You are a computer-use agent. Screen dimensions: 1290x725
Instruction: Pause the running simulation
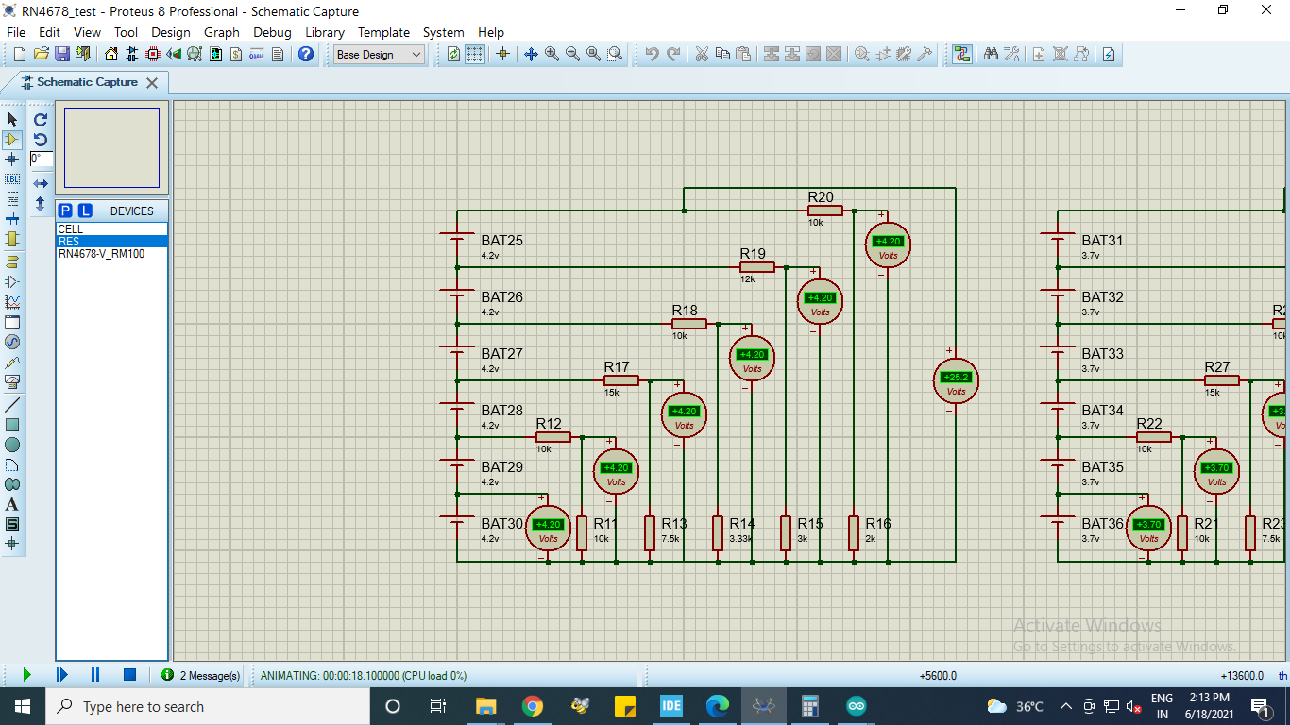(94, 674)
